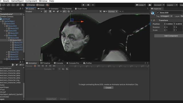
Task: Open the Scene view panel options menu
Action: [x=148, y=9]
